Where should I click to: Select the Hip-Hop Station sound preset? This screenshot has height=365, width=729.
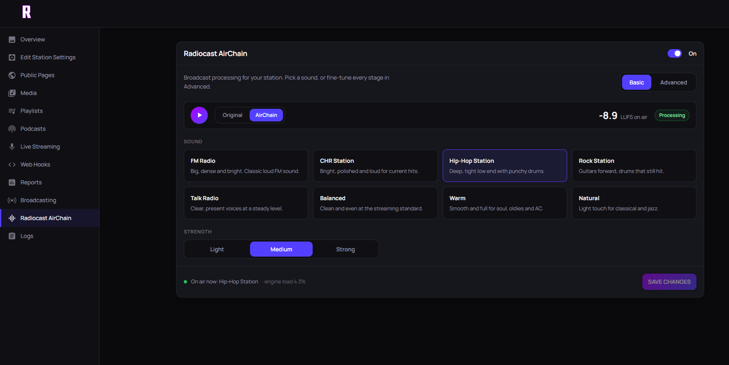pos(505,166)
